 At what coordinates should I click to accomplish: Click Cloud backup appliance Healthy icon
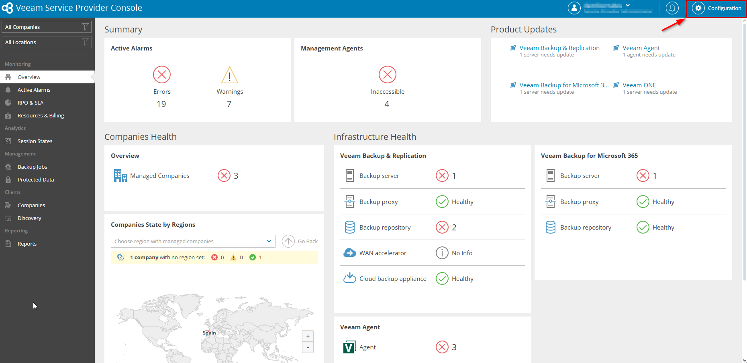[442, 278]
